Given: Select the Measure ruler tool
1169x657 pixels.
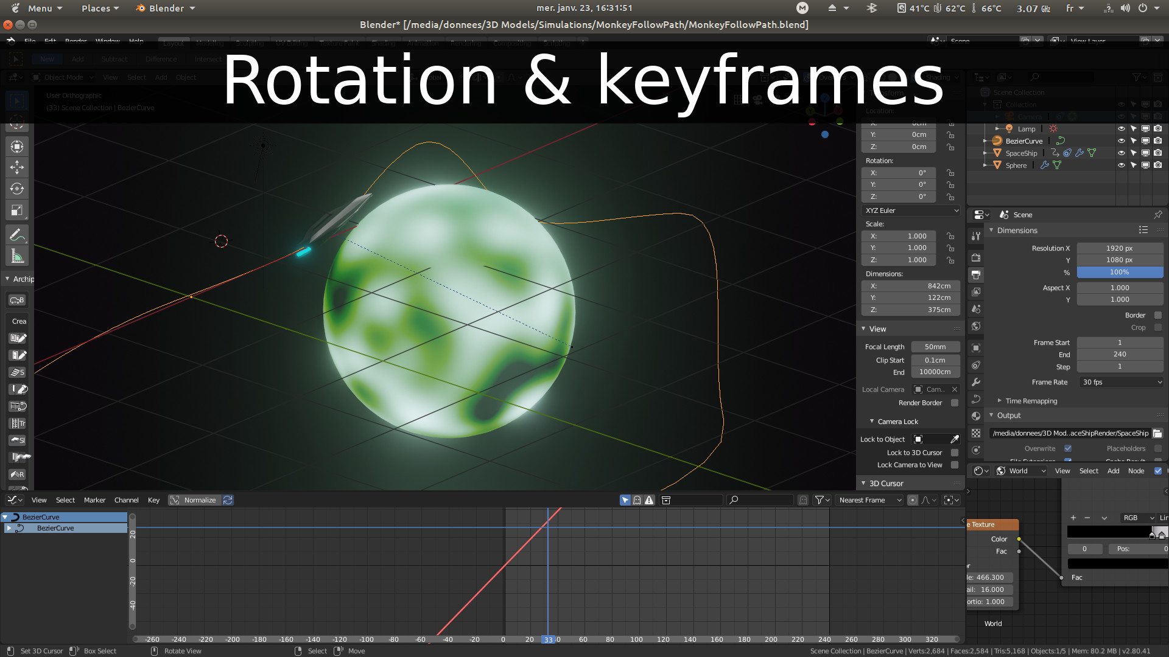Looking at the screenshot, I should (x=17, y=257).
